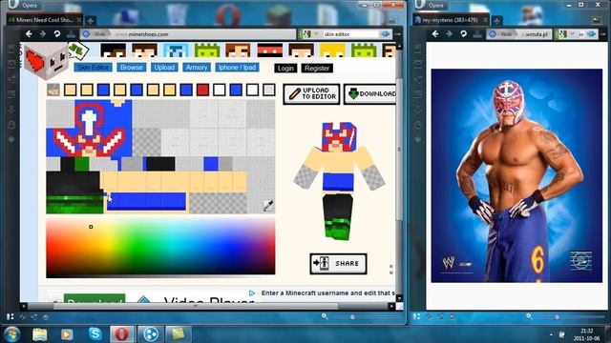
Task: Toggle panel button in right status bar
Action: point(417,317)
